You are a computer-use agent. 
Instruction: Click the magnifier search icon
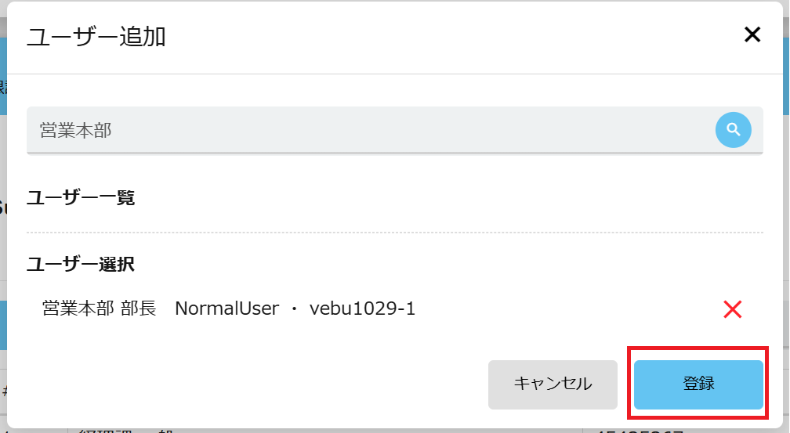coord(733,130)
